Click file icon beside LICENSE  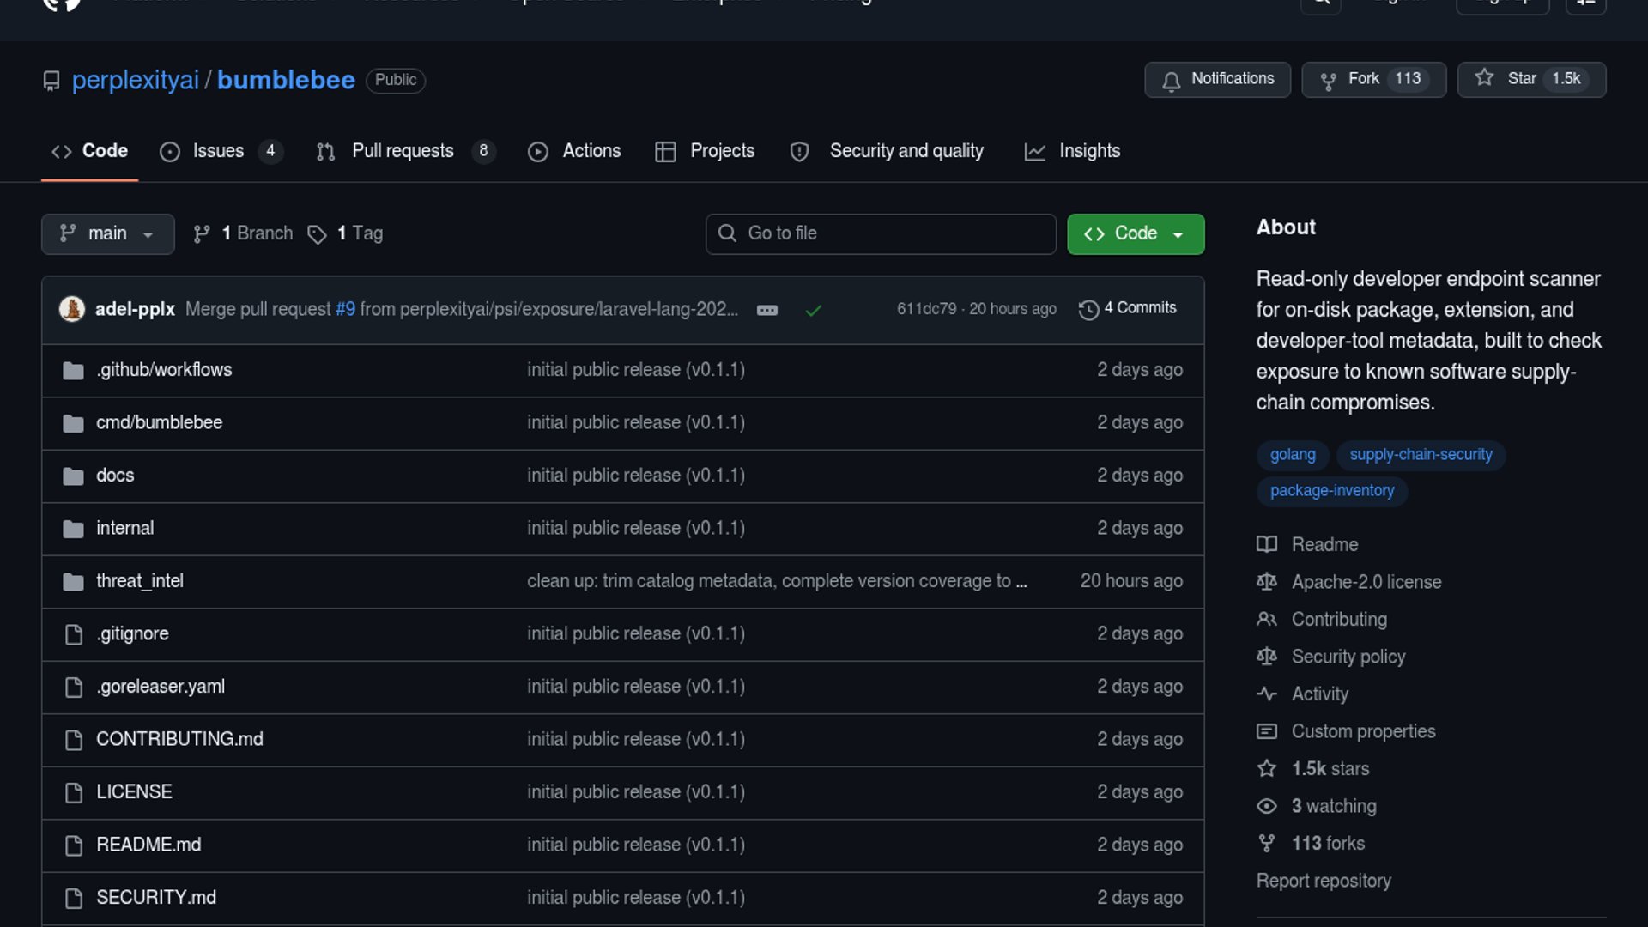[74, 792]
